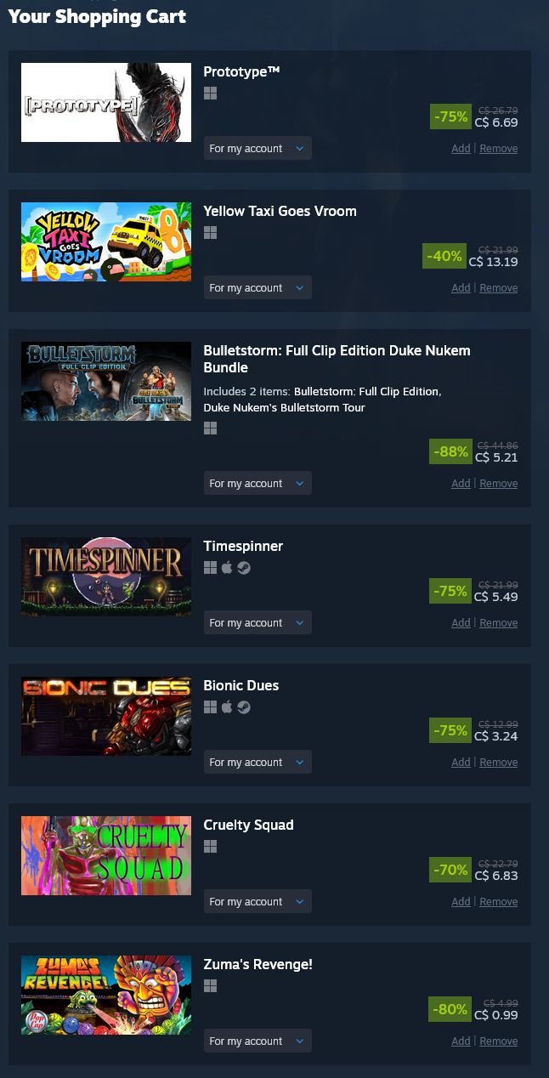This screenshot has width=549, height=1078.
Task: Click the Windows icon under Bionic Dues
Action: [210, 707]
